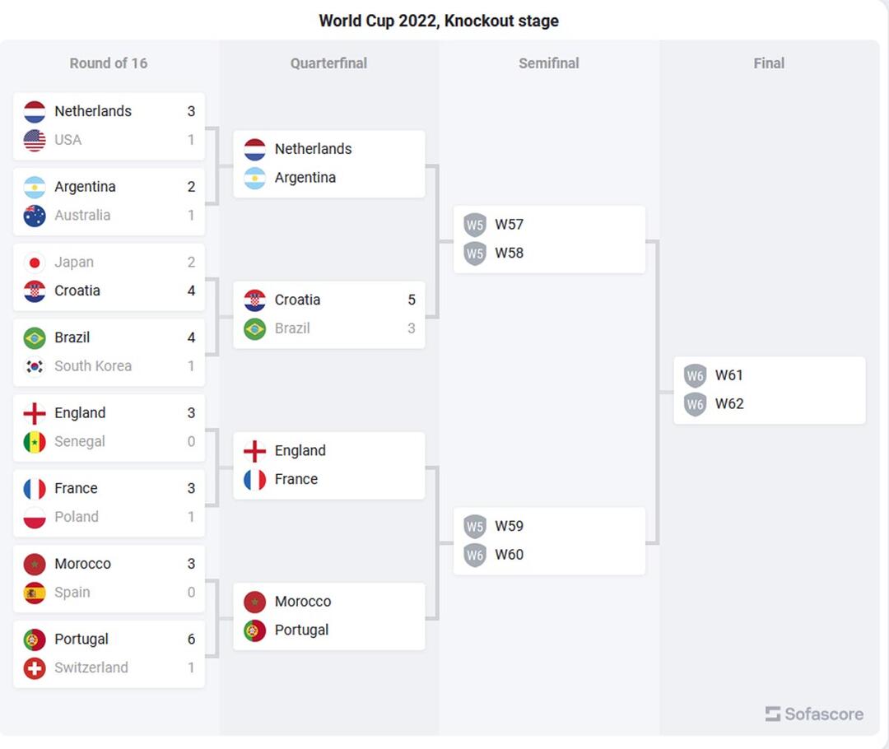Click the W61 placeholder shield icon
Image resolution: width=889 pixels, height=749 pixels.
click(696, 375)
